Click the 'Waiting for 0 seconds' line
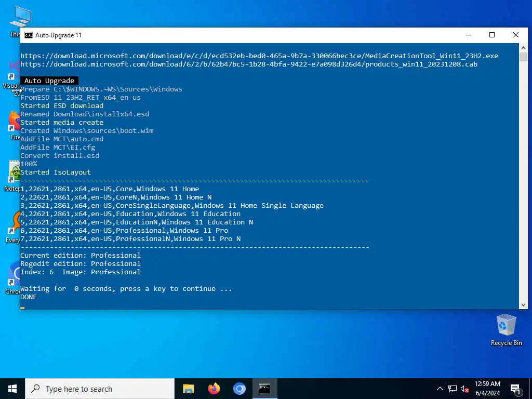Image resolution: width=532 pixels, height=399 pixels. pyautogui.click(x=126, y=288)
